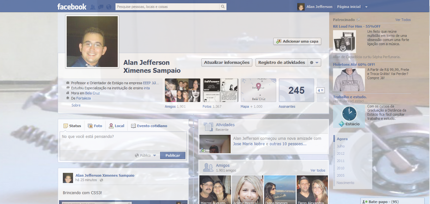The image size is (430, 204).
Task: Click Alan Jefferson's small avatar in top bar
Action: (301, 7)
